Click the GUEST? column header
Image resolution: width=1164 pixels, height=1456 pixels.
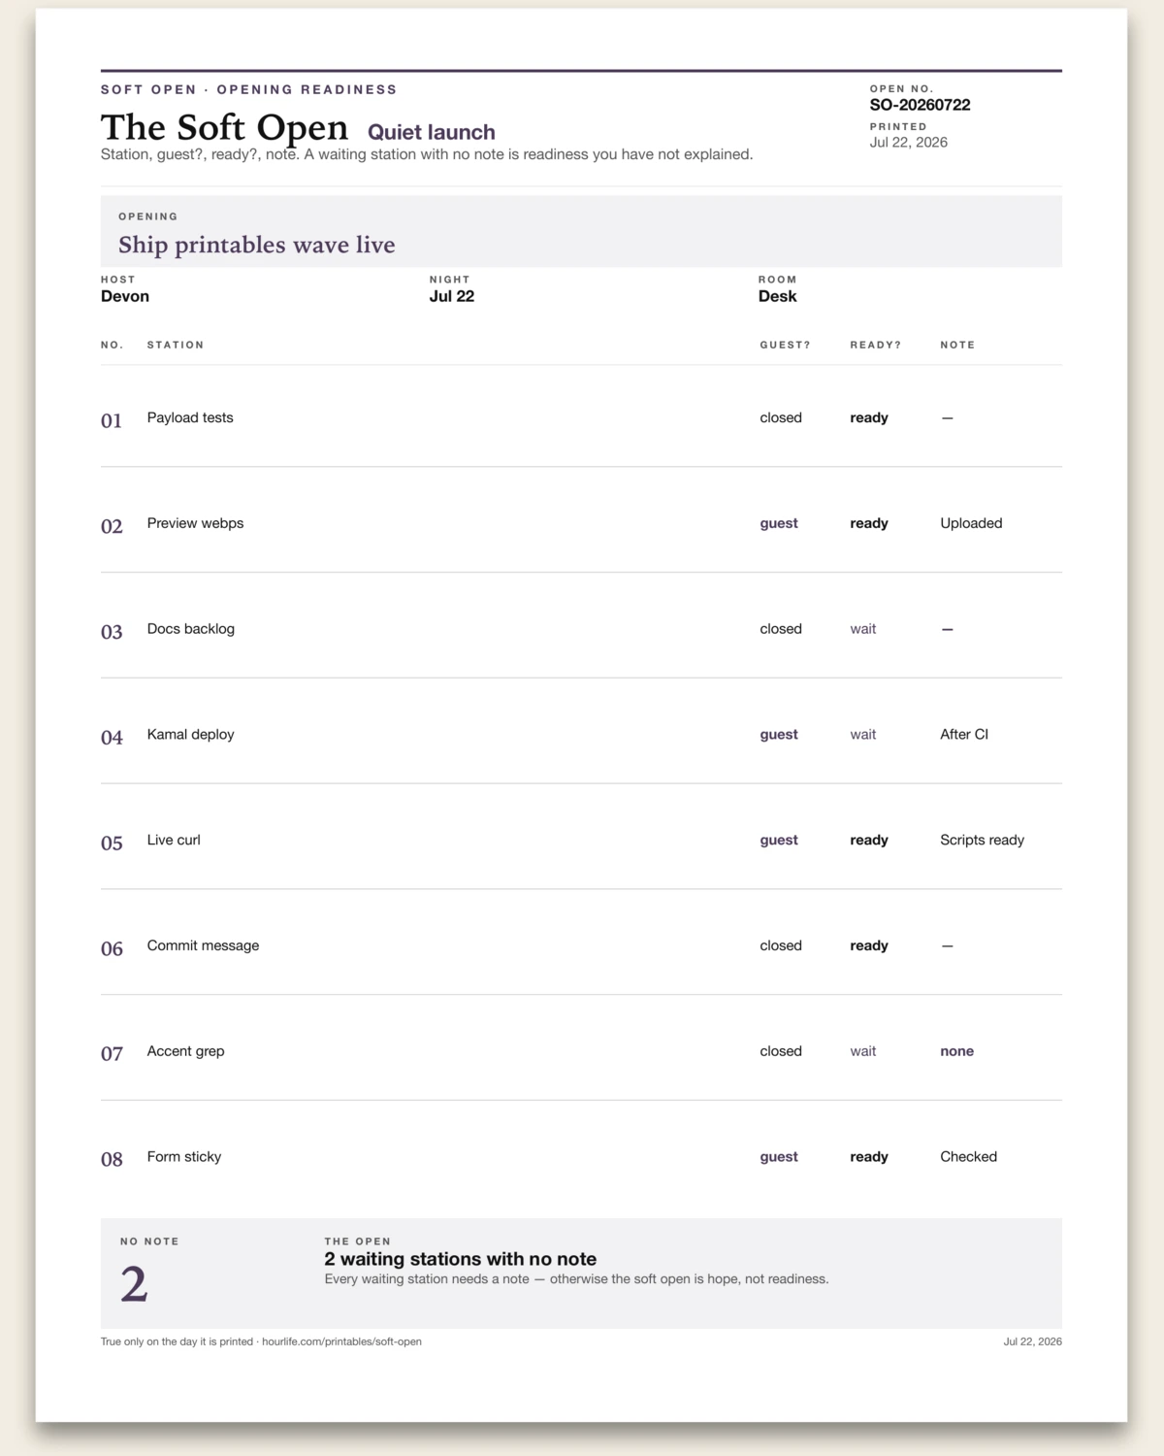point(785,345)
